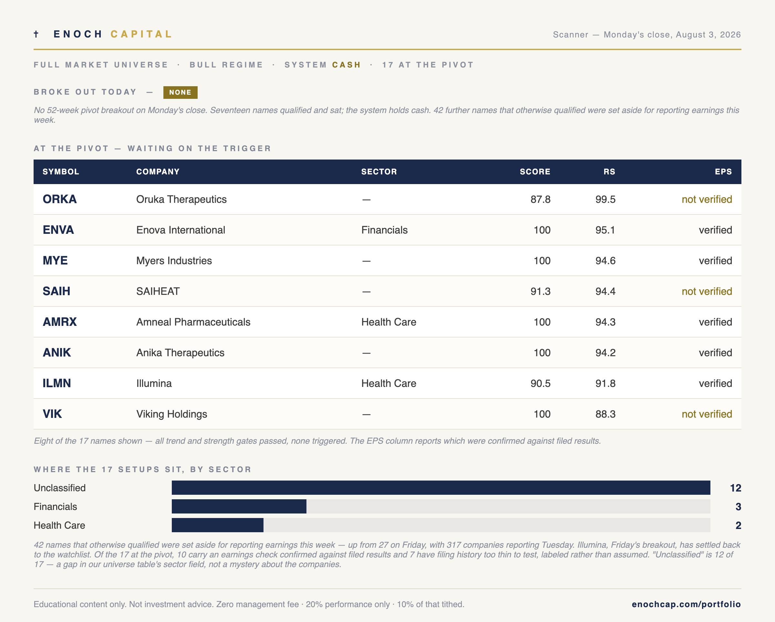Click SAIH's score value 91.3
Viewport: 775px width, 622px height.
540,291
